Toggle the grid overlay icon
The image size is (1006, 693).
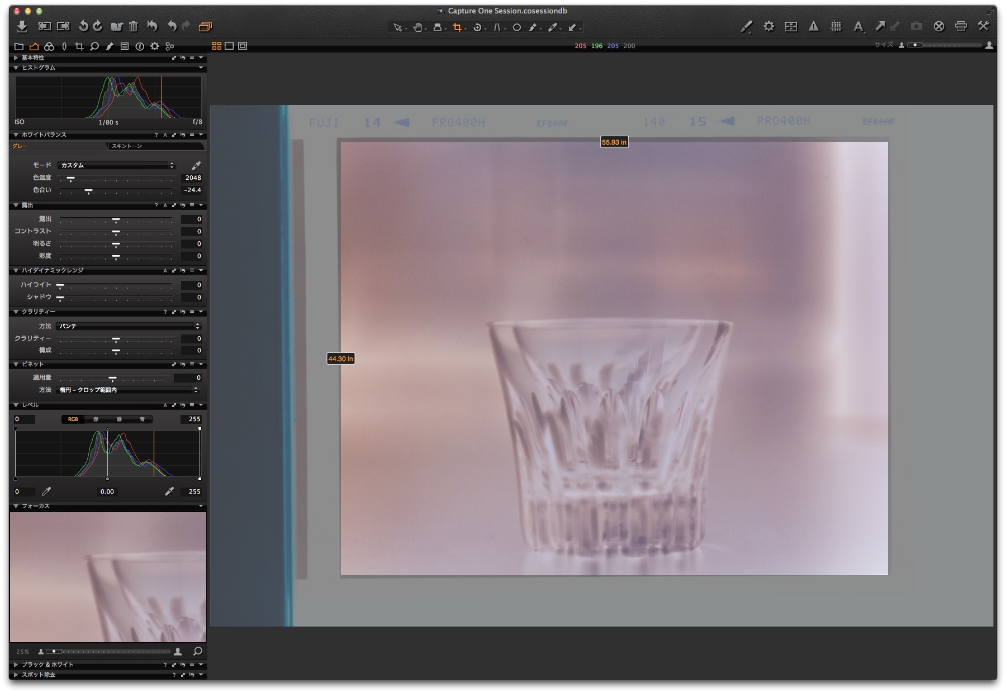836,26
